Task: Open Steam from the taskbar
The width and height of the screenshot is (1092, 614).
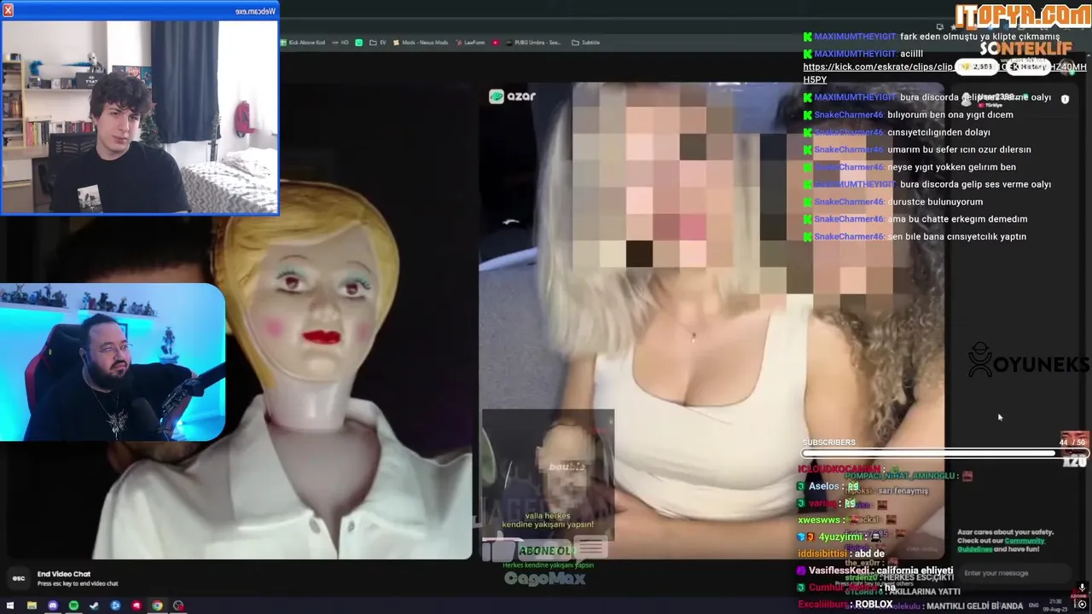Action: click(95, 605)
